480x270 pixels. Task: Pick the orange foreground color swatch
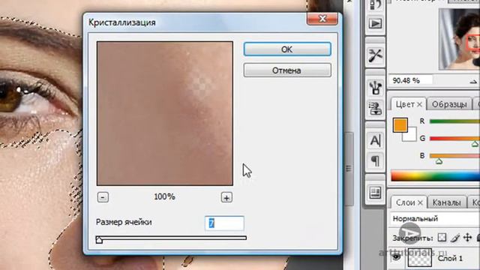tap(400, 125)
